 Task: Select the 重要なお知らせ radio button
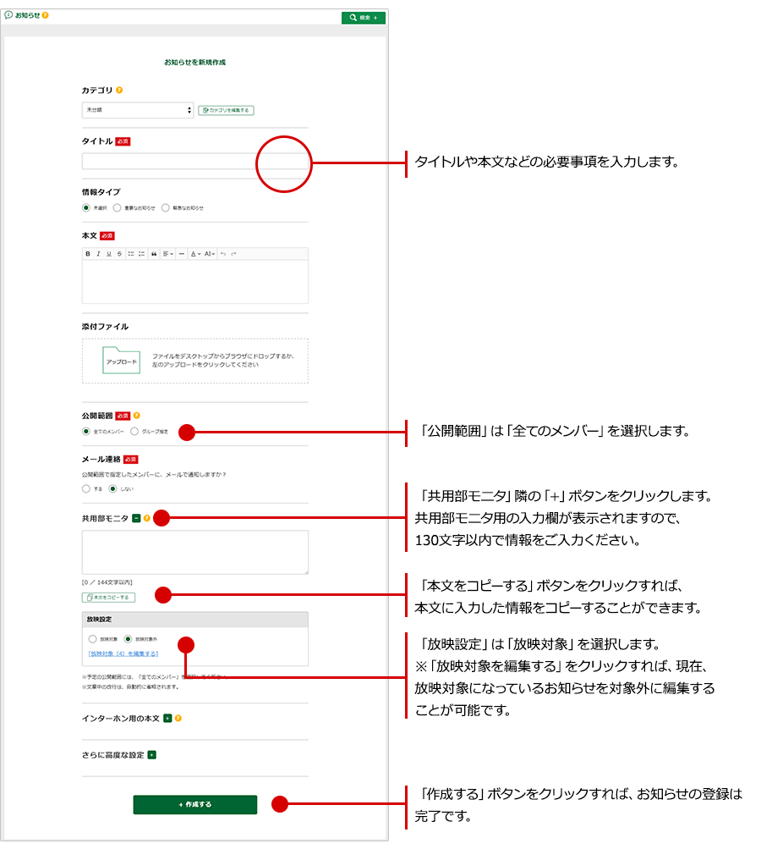[x=118, y=207]
